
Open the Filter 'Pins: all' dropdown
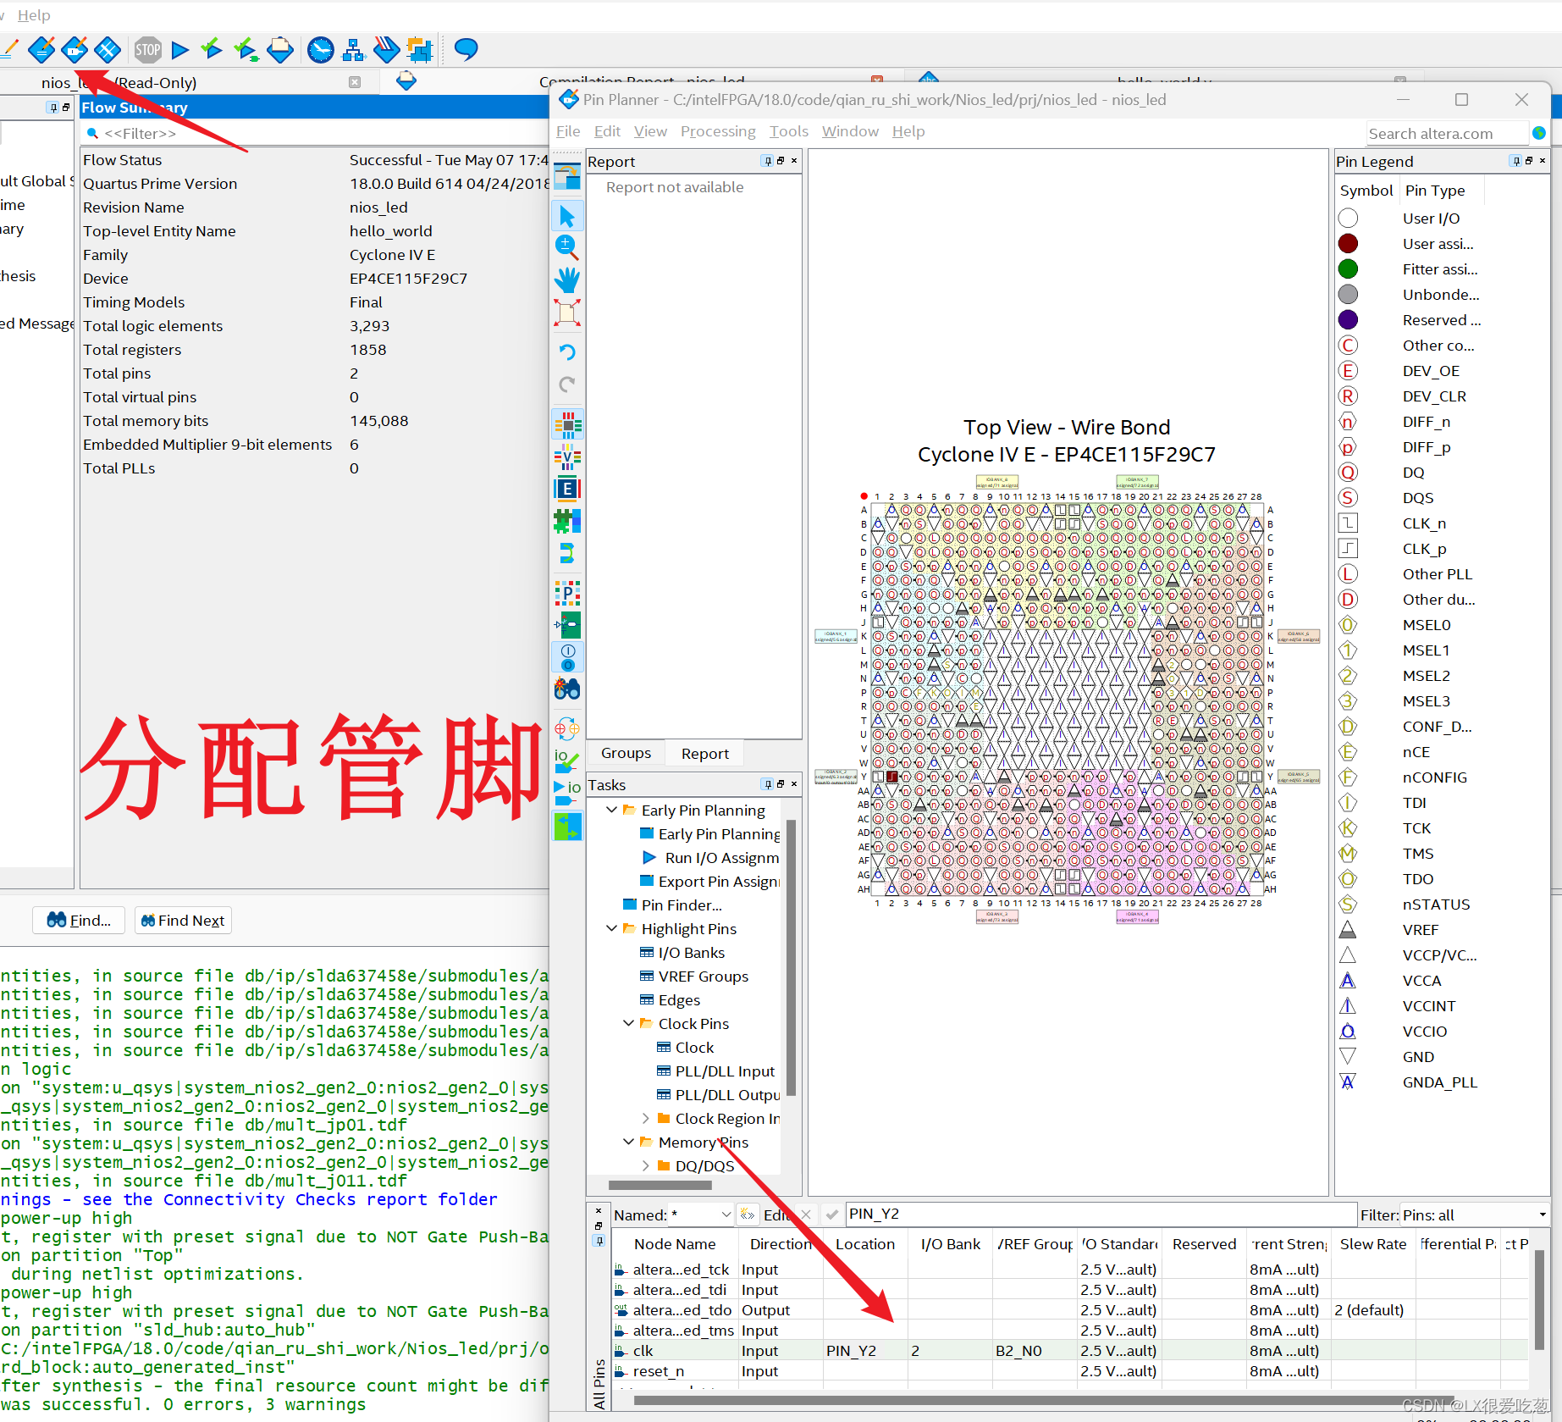[1542, 1215]
